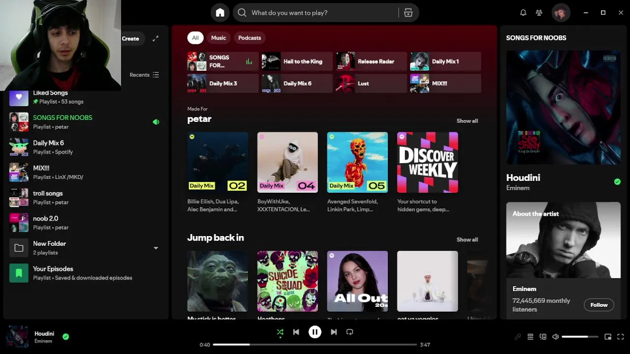
Task: Open the Eminem artist link under Houdini
Action: [x=518, y=188]
